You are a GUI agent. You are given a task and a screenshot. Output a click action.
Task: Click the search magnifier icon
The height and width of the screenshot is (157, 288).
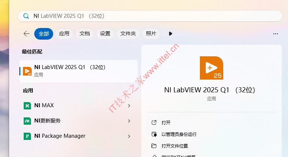click(x=26, y=16)
